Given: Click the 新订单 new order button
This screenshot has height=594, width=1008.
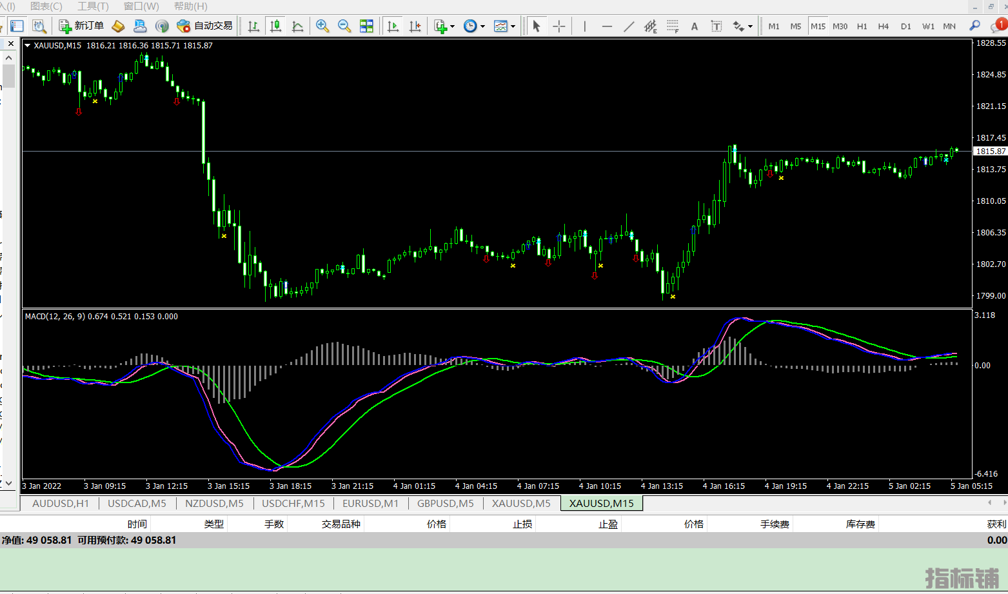Looking at the screenshot, I should 81,26.
